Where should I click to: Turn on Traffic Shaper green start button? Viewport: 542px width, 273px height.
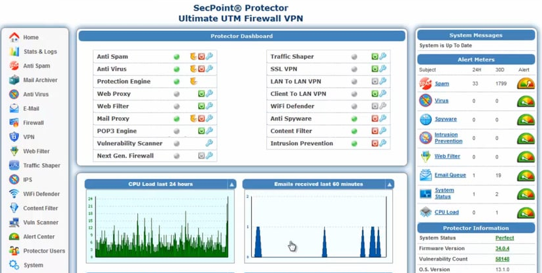click(x=375, y=57)
